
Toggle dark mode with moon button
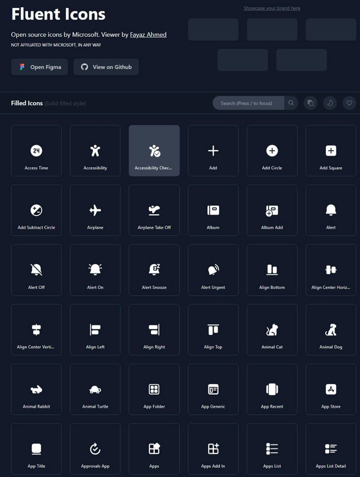(x=330, y=103)
